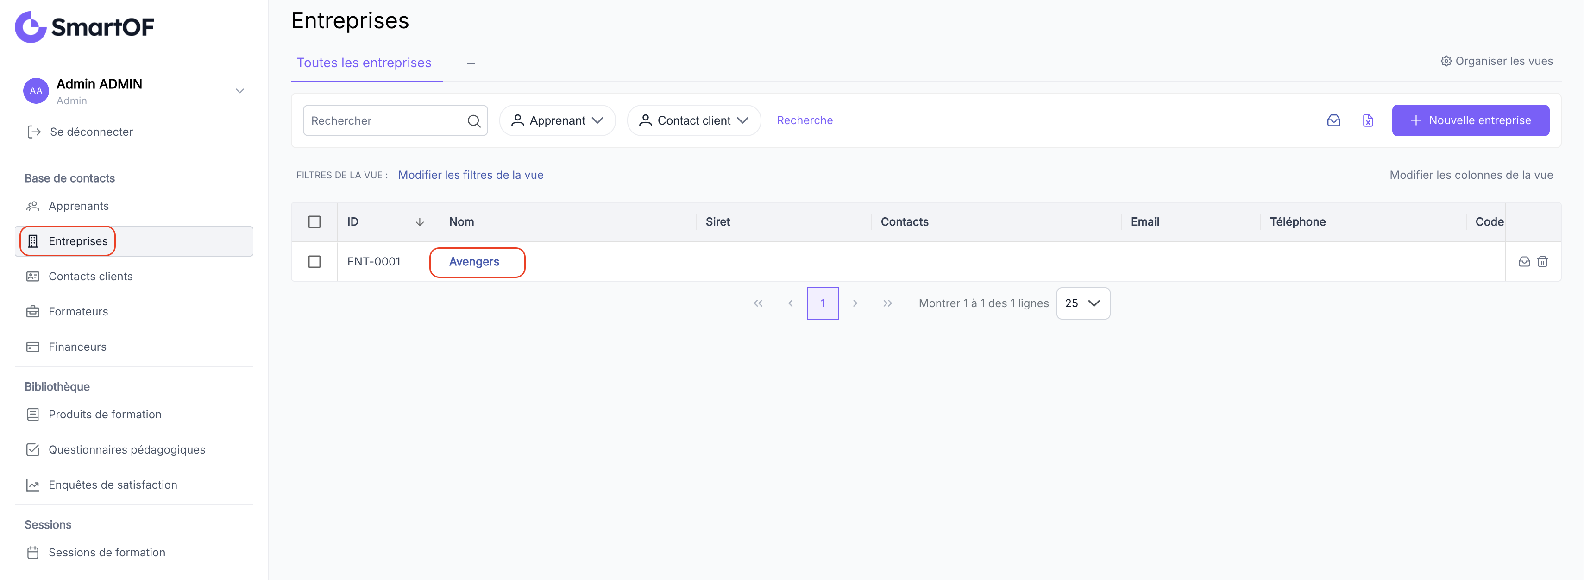This screenshot has width=1584, height=580.
Task: Click the Recherche link
Action: tap(805, 120)
